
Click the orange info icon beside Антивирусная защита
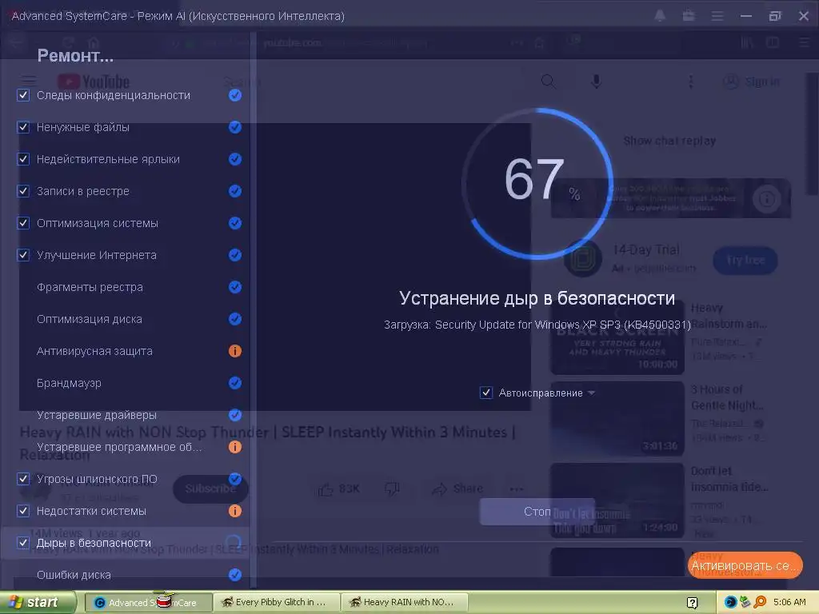pyautogui.click(x=235, y=351)
